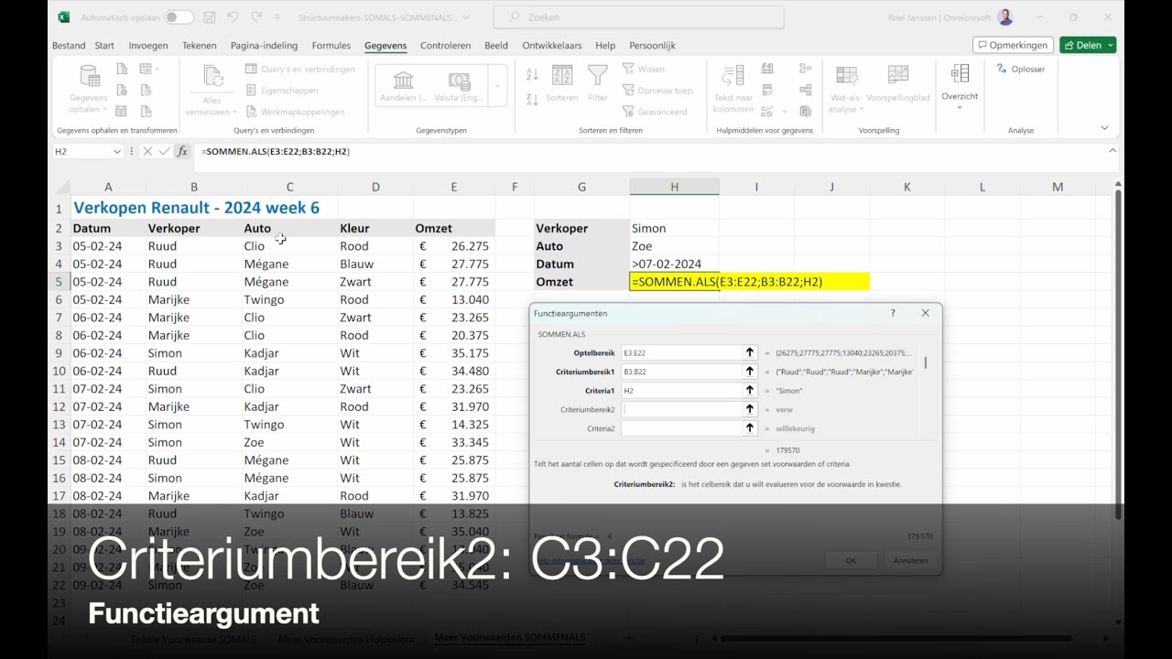Viewport: 1172px width, 659px height.
Task: Open Werkmapkoppelingen in the ribbon
Action: 295,112
